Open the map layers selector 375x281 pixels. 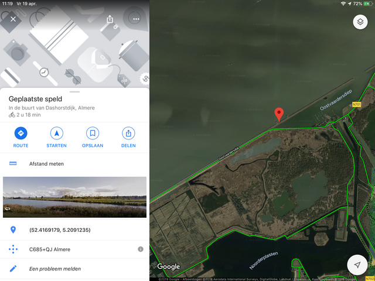(x=360, y=22)
